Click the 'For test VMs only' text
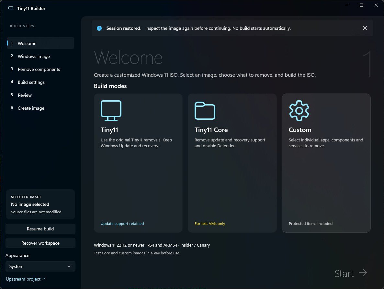This screenshot has width=384, height=289. pos(209,224)
